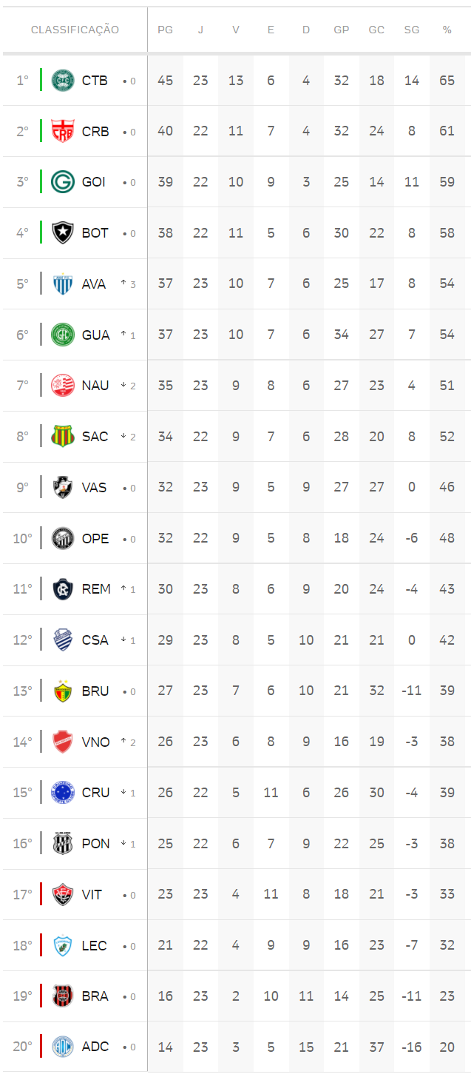Open the Avaí (AVA) crest
Screen dimensions: 471x1077
[63, 283]
